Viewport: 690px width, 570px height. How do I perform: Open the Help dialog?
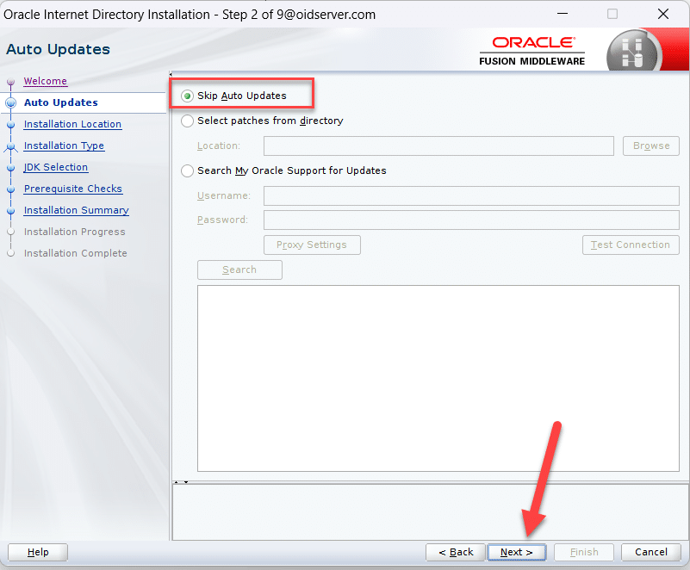pyautogui.click(x=38, y=552)
